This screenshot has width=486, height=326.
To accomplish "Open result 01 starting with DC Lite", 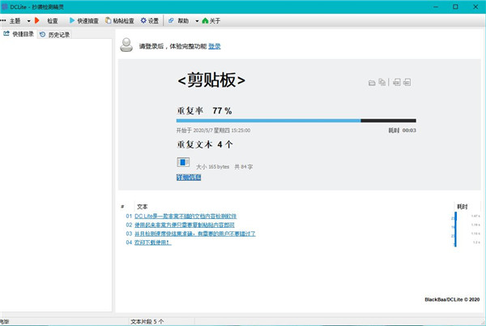I will tap(185, 217).
